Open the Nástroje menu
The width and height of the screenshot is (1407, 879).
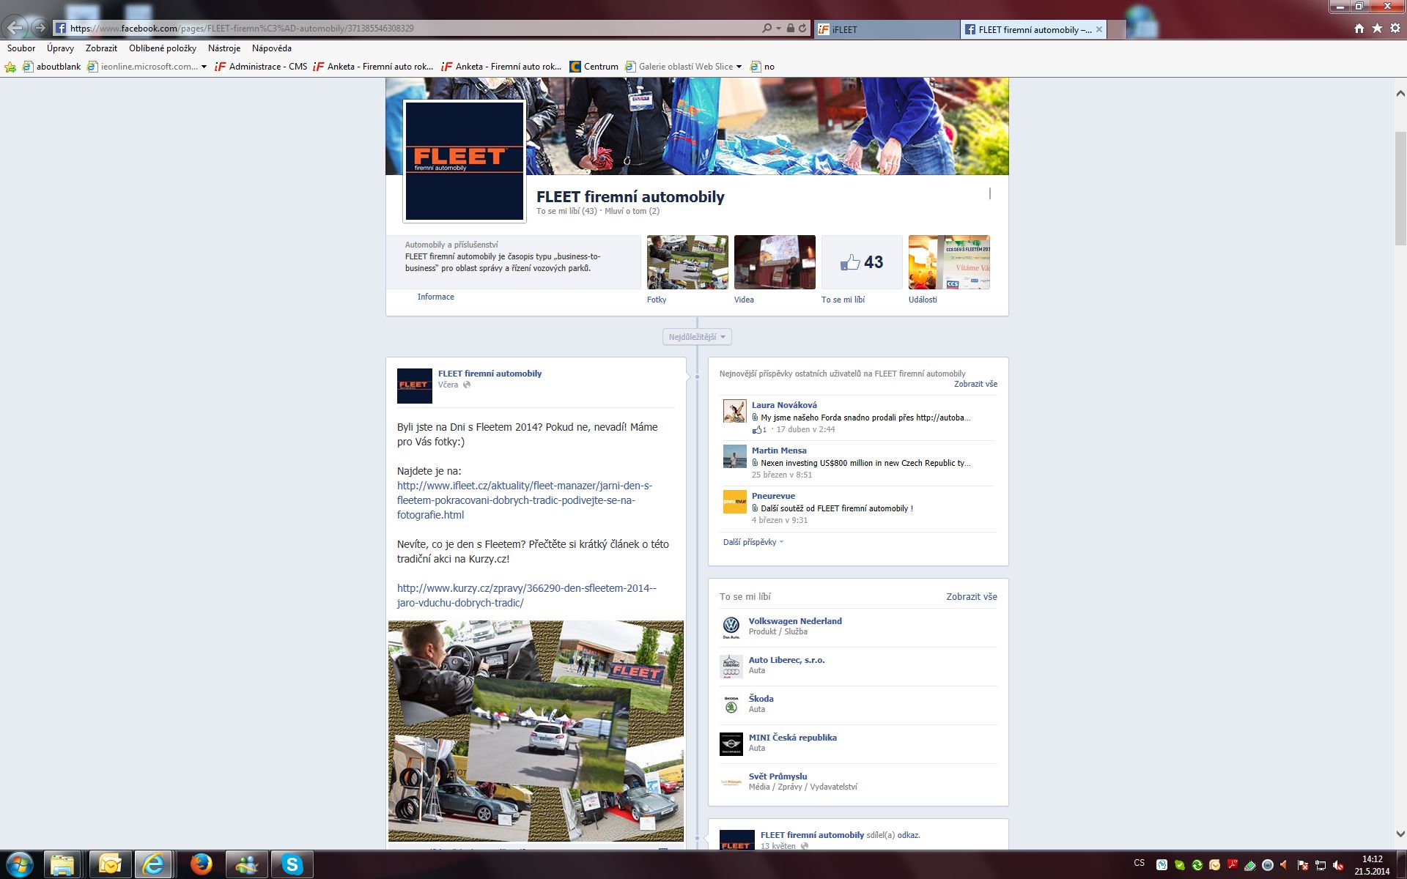pos(224,48)
